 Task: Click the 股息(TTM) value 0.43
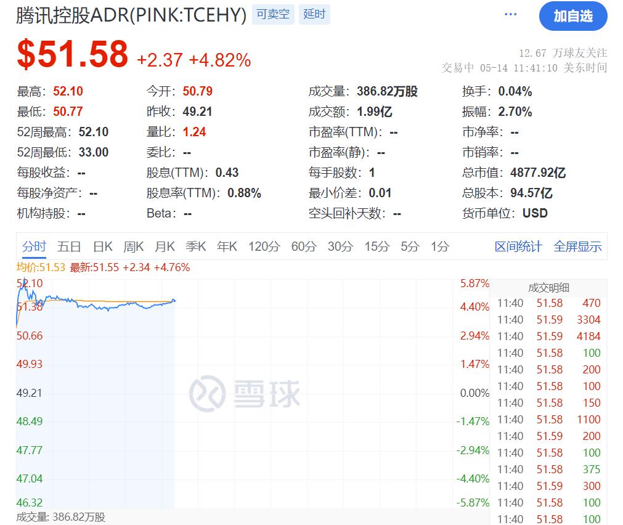click(227, 173)
